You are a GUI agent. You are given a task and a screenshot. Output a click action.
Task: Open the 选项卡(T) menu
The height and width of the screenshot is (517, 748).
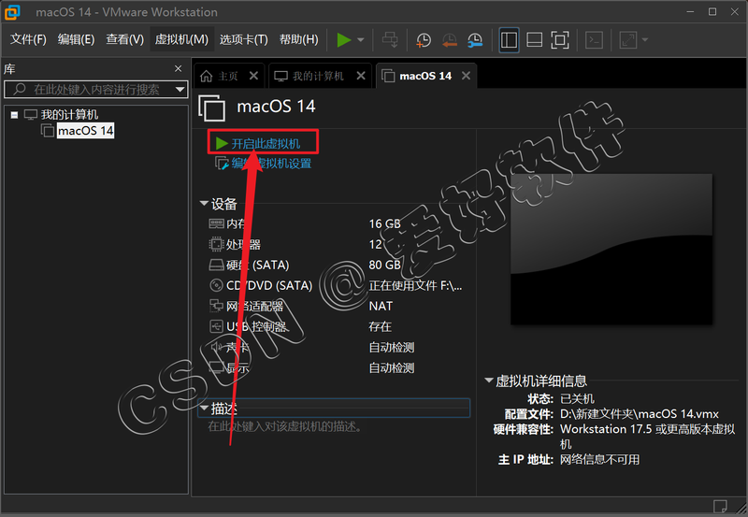(x=244, y=39)
